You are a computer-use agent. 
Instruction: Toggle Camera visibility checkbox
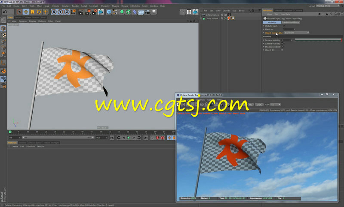283,43
